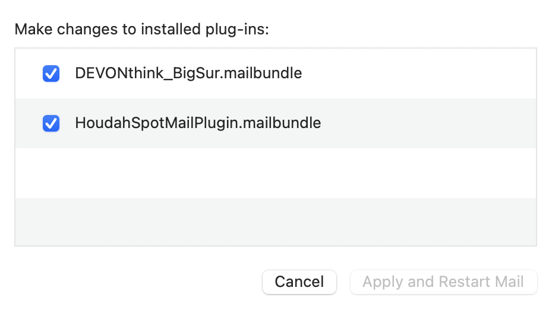Uncheck the DEVONthink_BigSur.mailbundle checkbox
The image size is (549, 313).
tap(51, 74)
